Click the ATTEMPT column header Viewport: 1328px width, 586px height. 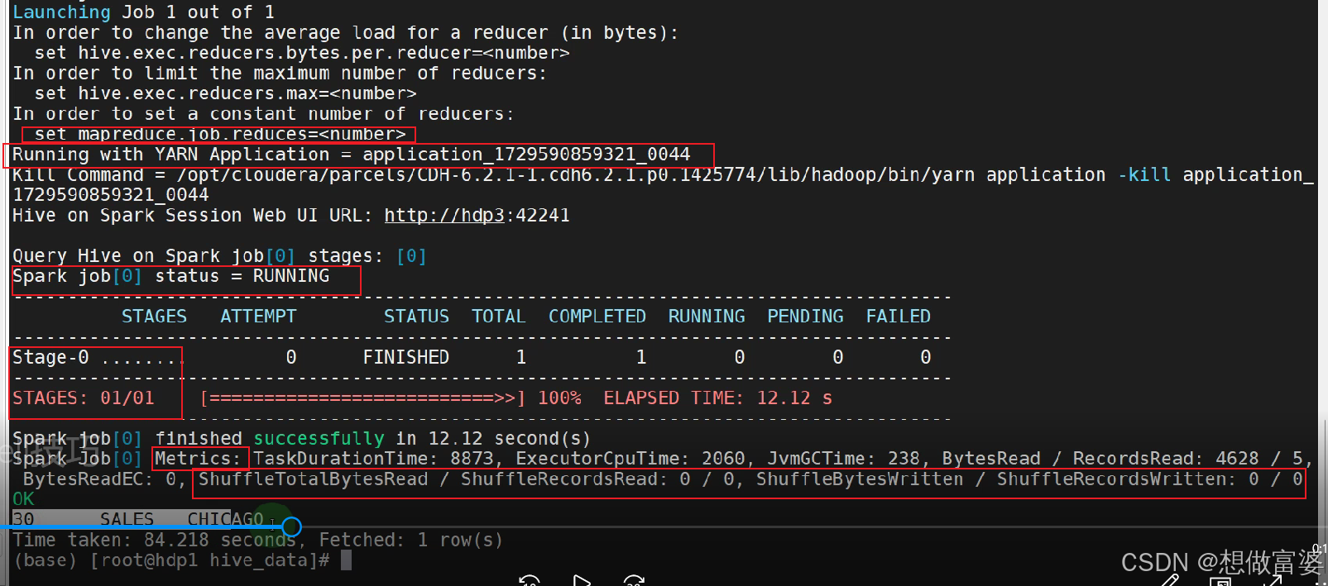(x=258, y=317)
